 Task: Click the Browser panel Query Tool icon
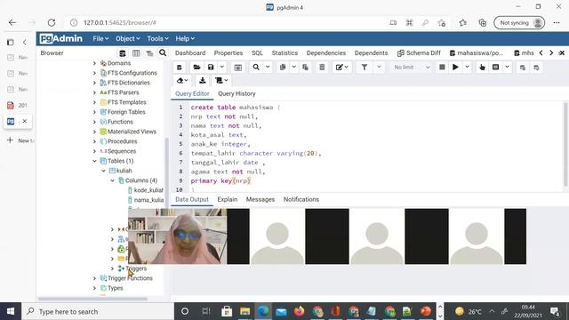tap(123, 53)
